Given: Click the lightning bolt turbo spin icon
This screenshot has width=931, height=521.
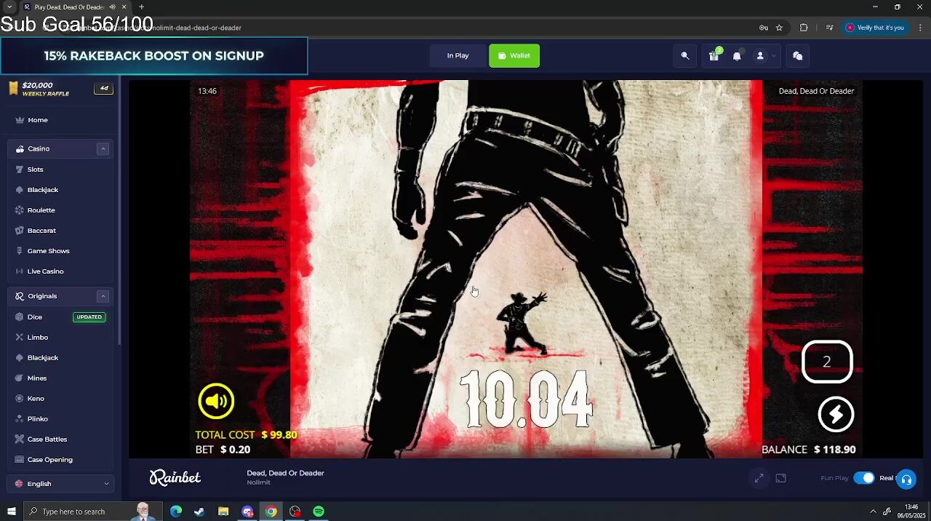Looking at the screenshot, I should (836, 414).
